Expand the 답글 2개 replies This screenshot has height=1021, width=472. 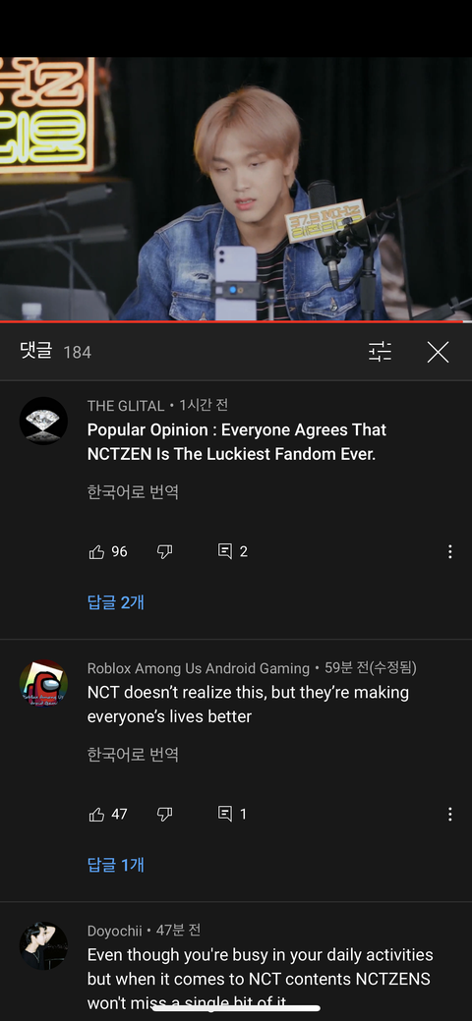pos(116,602)
